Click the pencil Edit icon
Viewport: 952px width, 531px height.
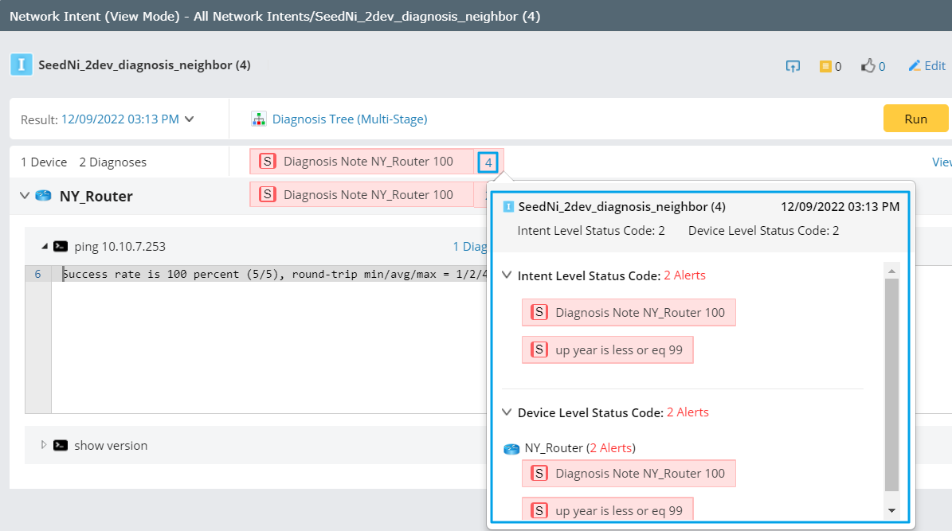pyautogui.click(x=915, y=65)
